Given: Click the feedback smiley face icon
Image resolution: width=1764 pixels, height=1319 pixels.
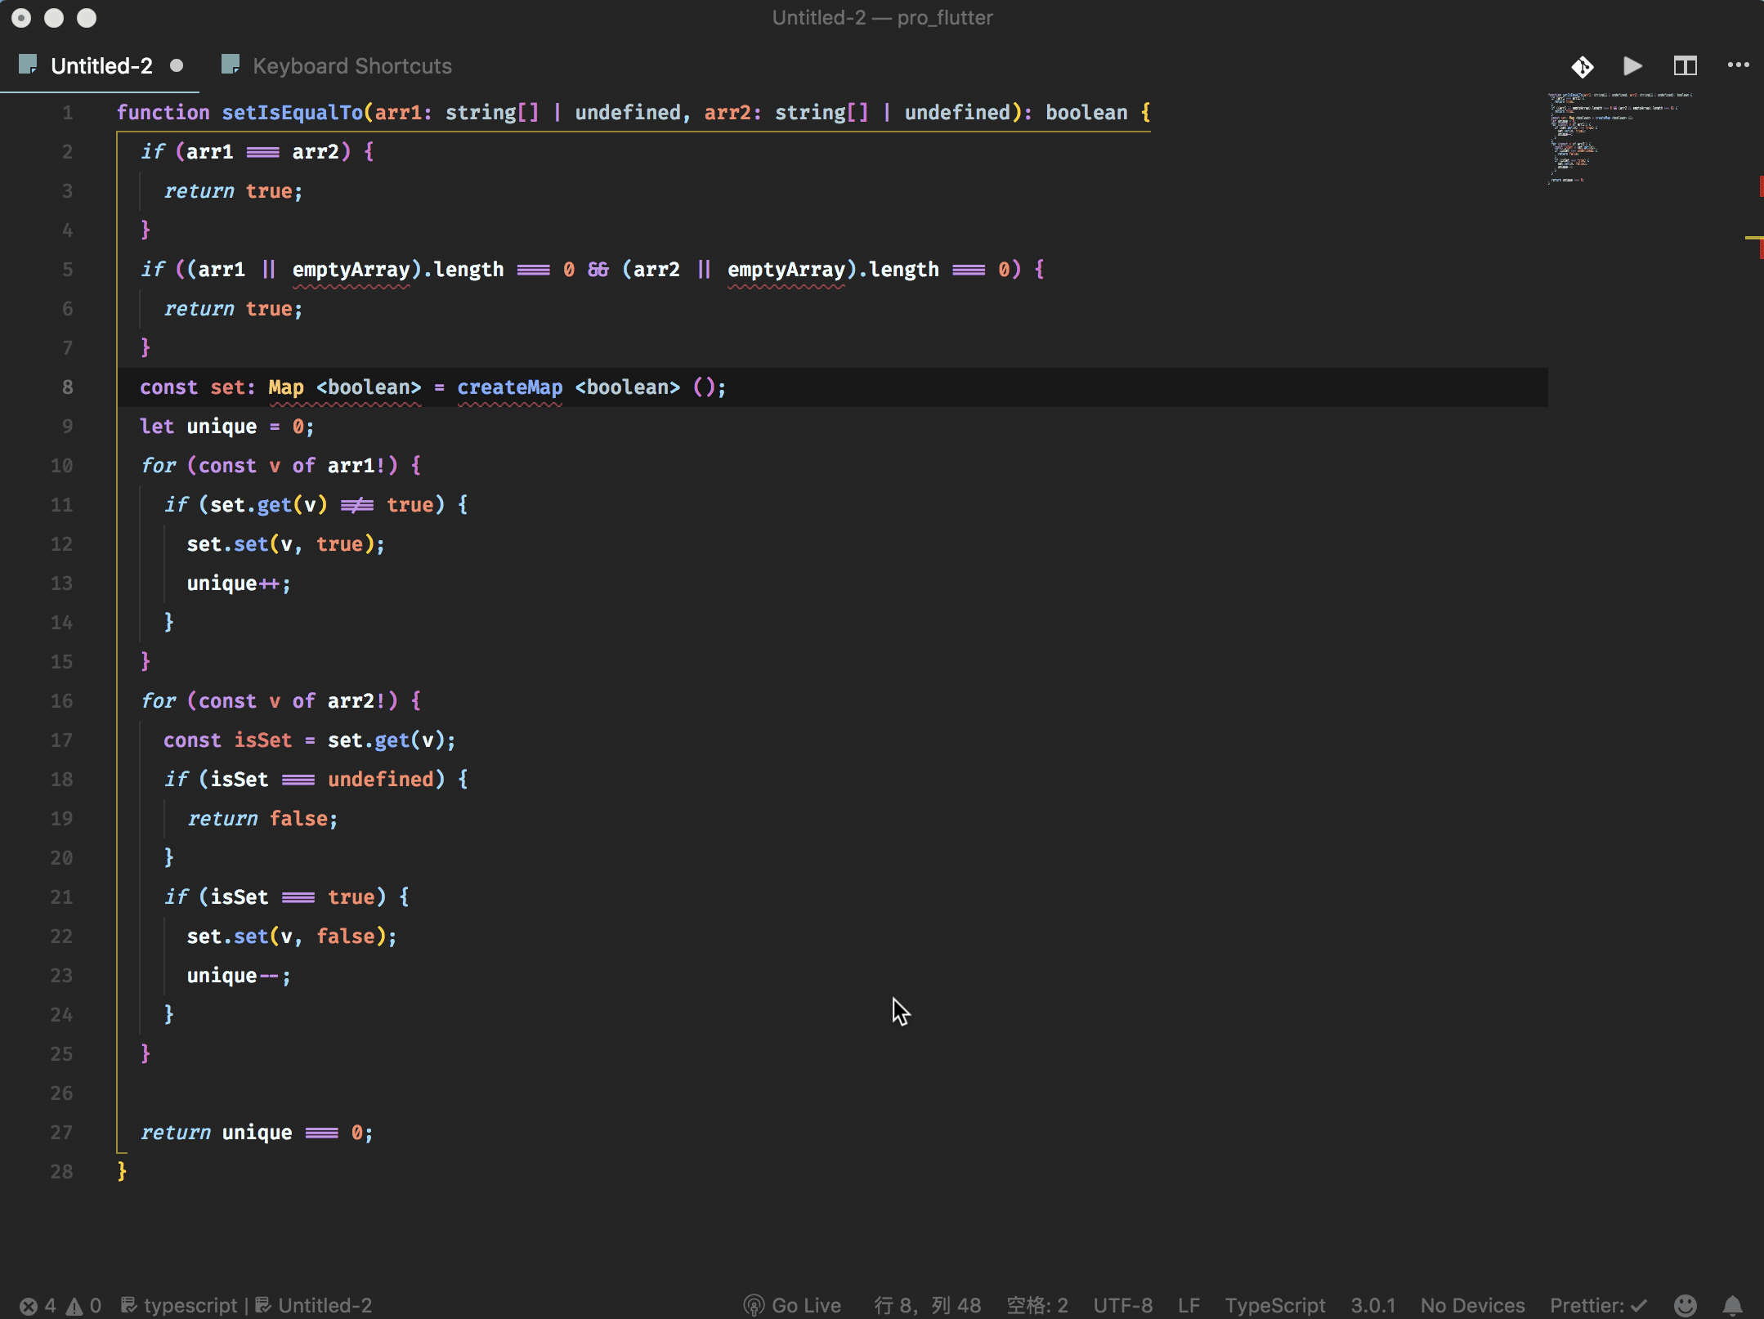Looking at the screenshot, I should 1685,1305.
